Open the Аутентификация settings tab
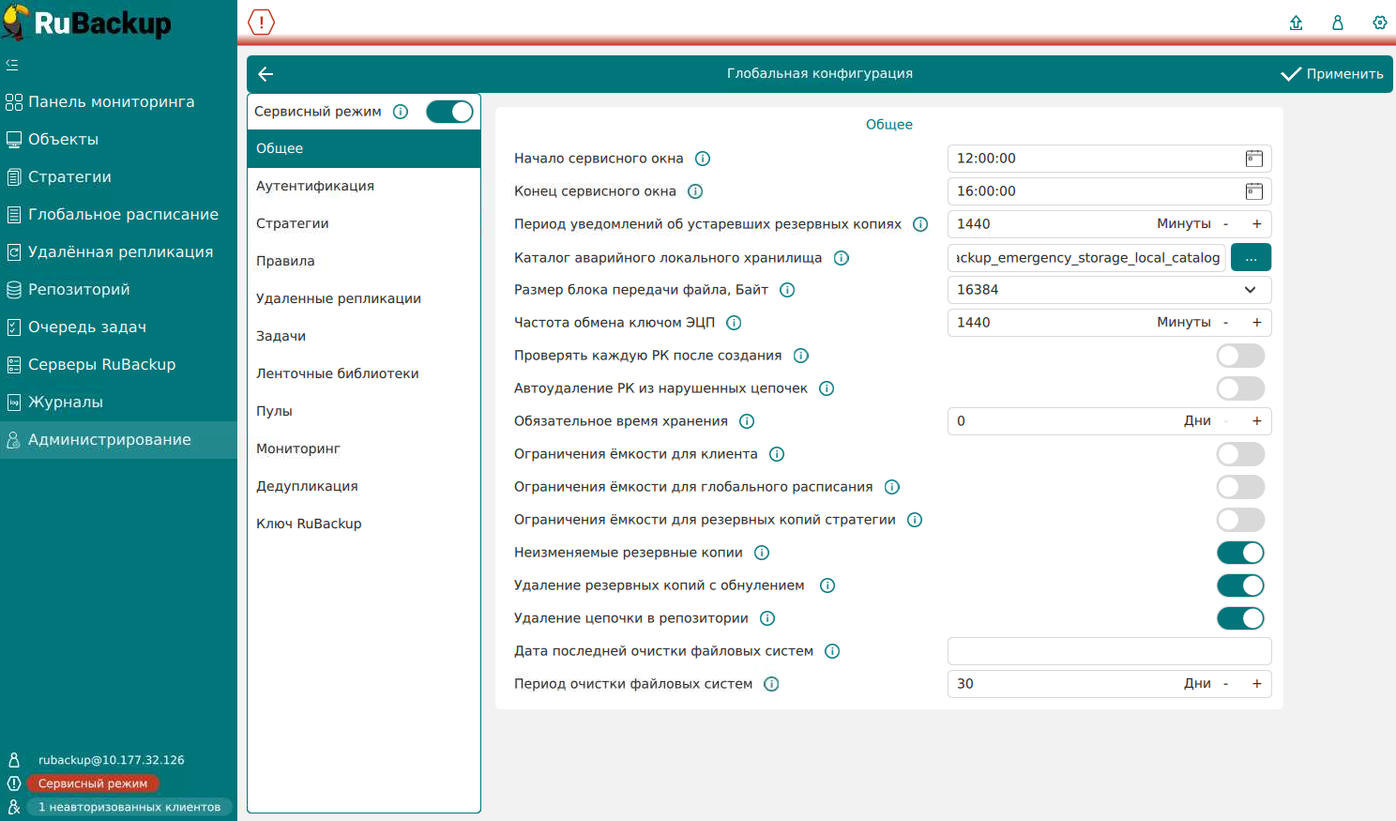The image size is (1396, 821). (364, 187)
